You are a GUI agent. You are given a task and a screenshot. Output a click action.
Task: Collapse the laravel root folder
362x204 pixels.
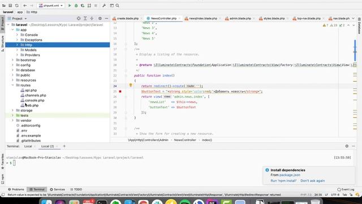point(8,25)
